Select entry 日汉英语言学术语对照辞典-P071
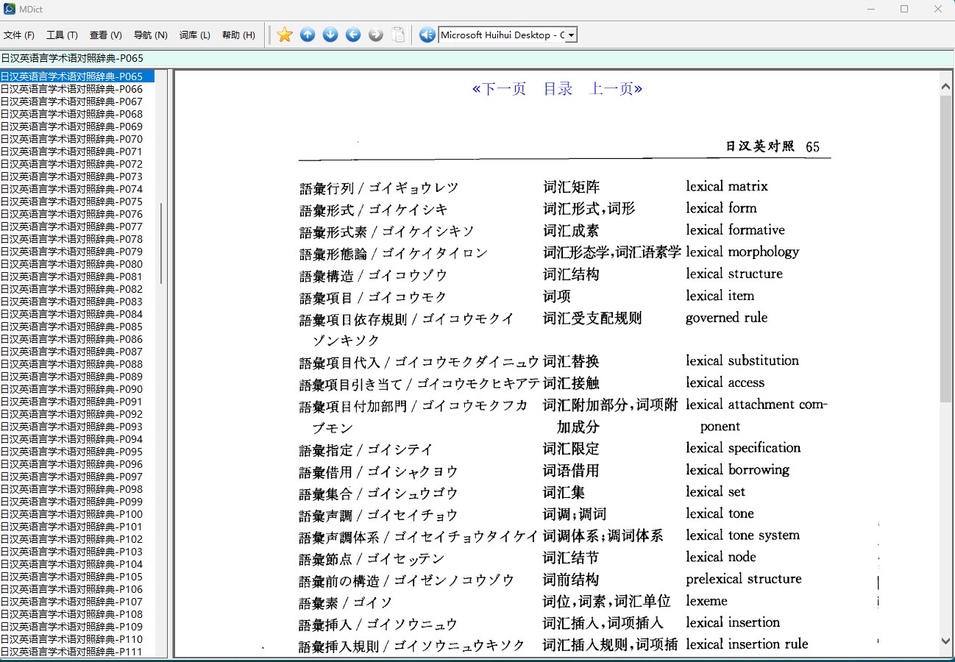 click(77, 152)
